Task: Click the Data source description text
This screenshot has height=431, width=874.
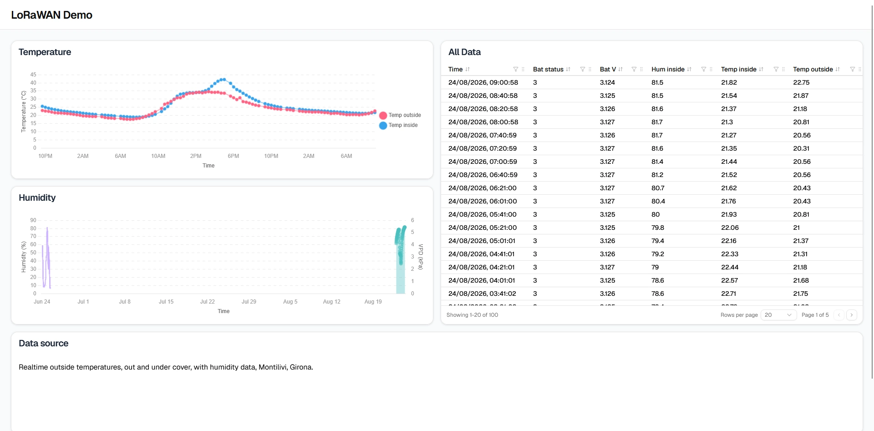Action: 166,367
